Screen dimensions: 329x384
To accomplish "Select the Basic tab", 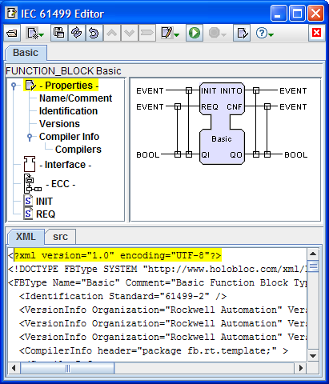I will (26, 53).
